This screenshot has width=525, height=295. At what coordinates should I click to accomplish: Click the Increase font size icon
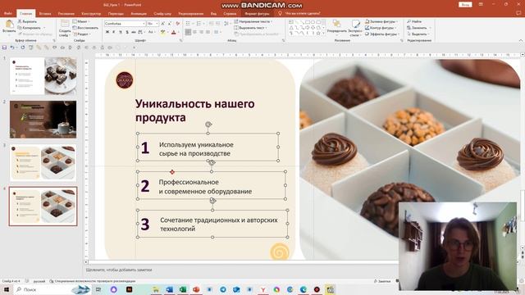pyautogui.click(x=163, y=24)
